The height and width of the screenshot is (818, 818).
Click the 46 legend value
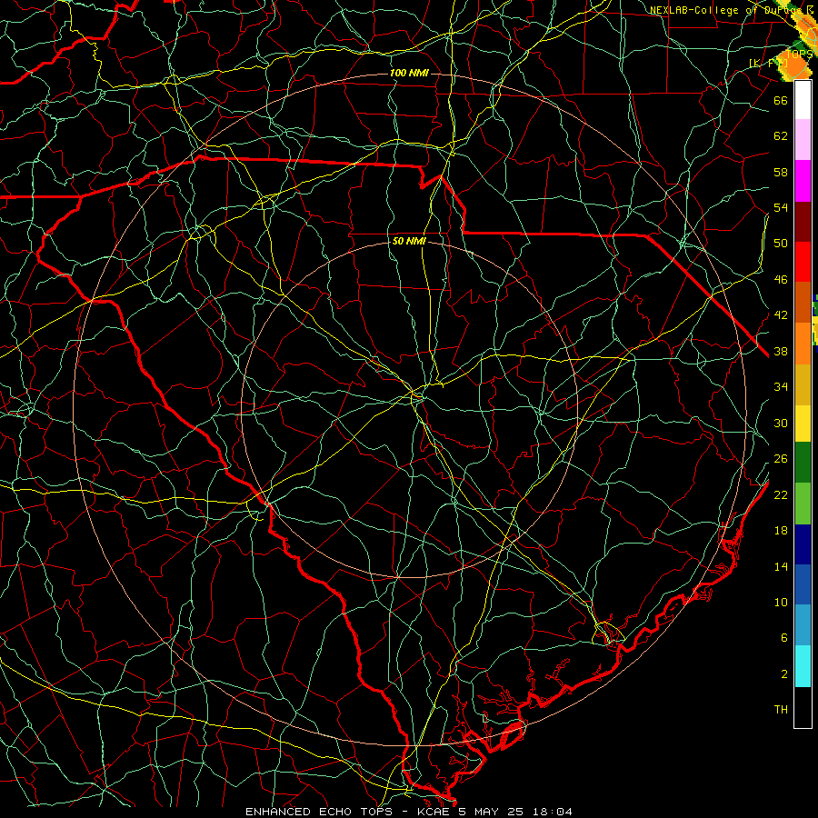(x=781, y=279)
